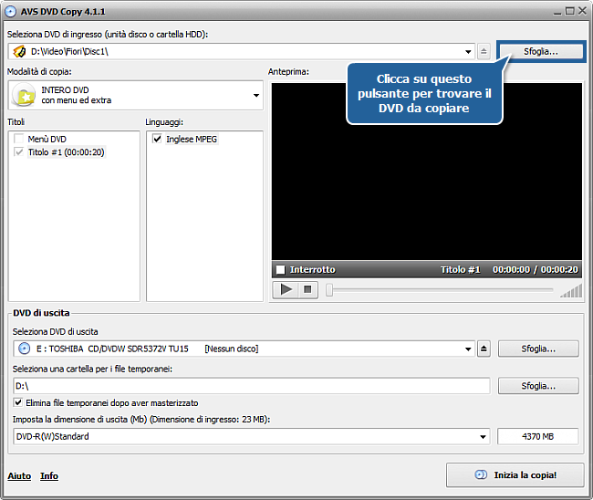Viewport: 593px width, 500px height.
Task: Click the disc icon next to E: TOSHIBA
Action: 25,349
